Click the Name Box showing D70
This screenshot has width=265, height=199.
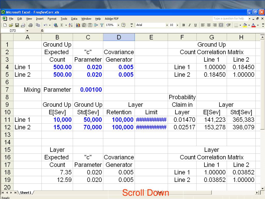pyautogui.click(x=13, y=31)
